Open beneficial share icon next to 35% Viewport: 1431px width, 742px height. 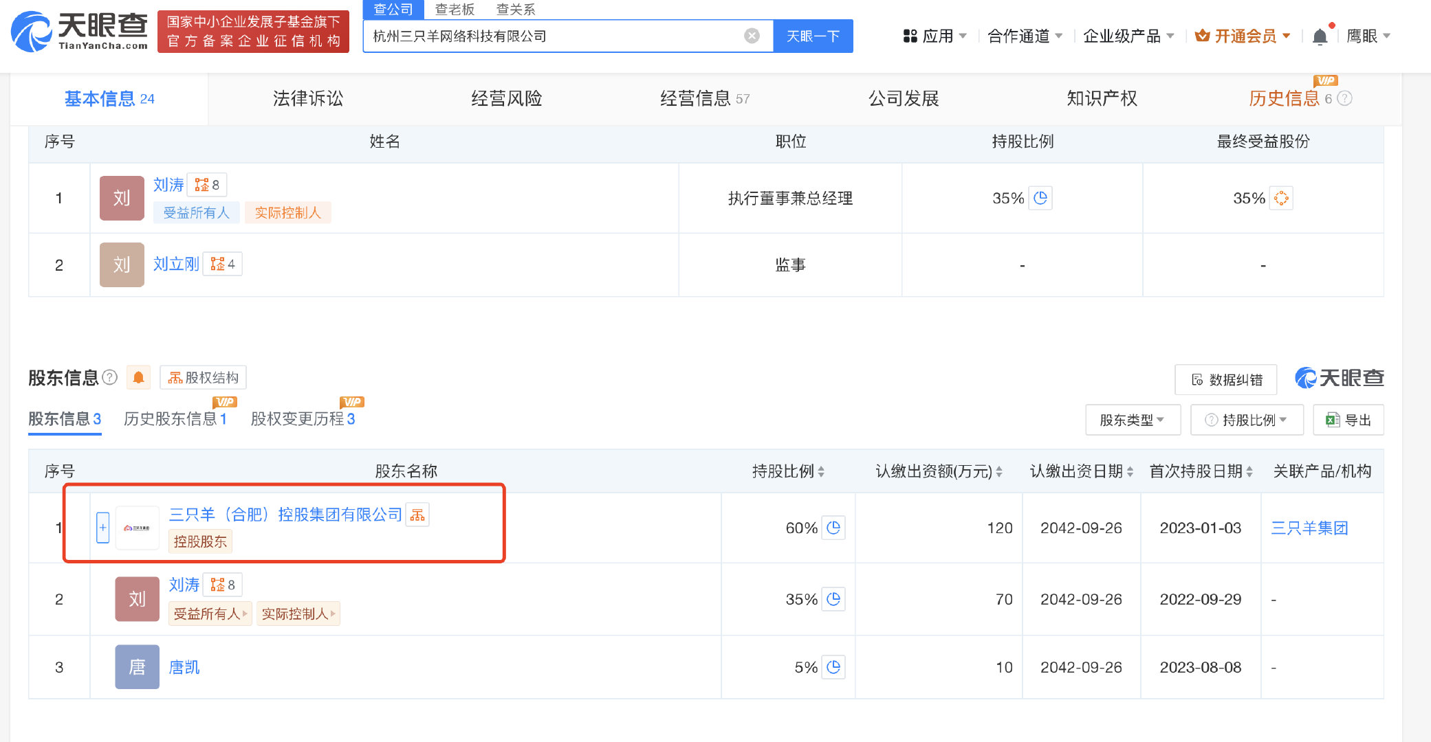(x=1281, y=198)
